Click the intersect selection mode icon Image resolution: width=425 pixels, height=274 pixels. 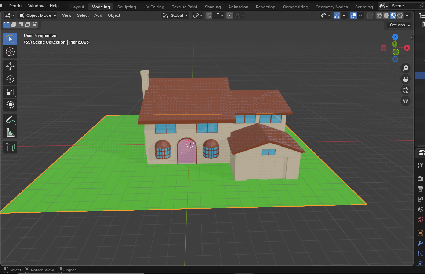tap(35, 25)
